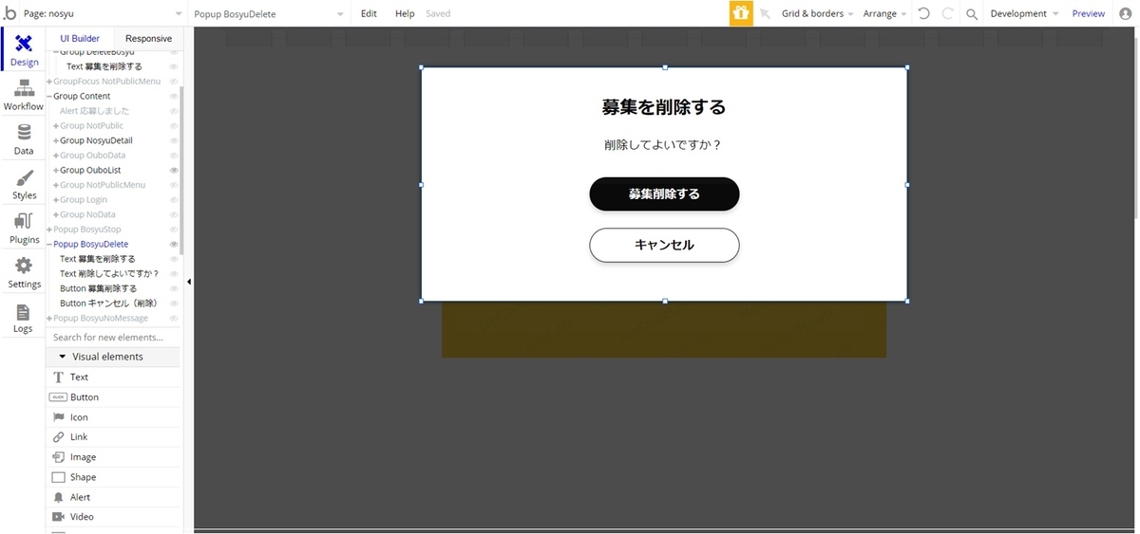The image size is (1140, 534).
Task: Open the Grid & borders dropdown
Action: tap(817, 13)
